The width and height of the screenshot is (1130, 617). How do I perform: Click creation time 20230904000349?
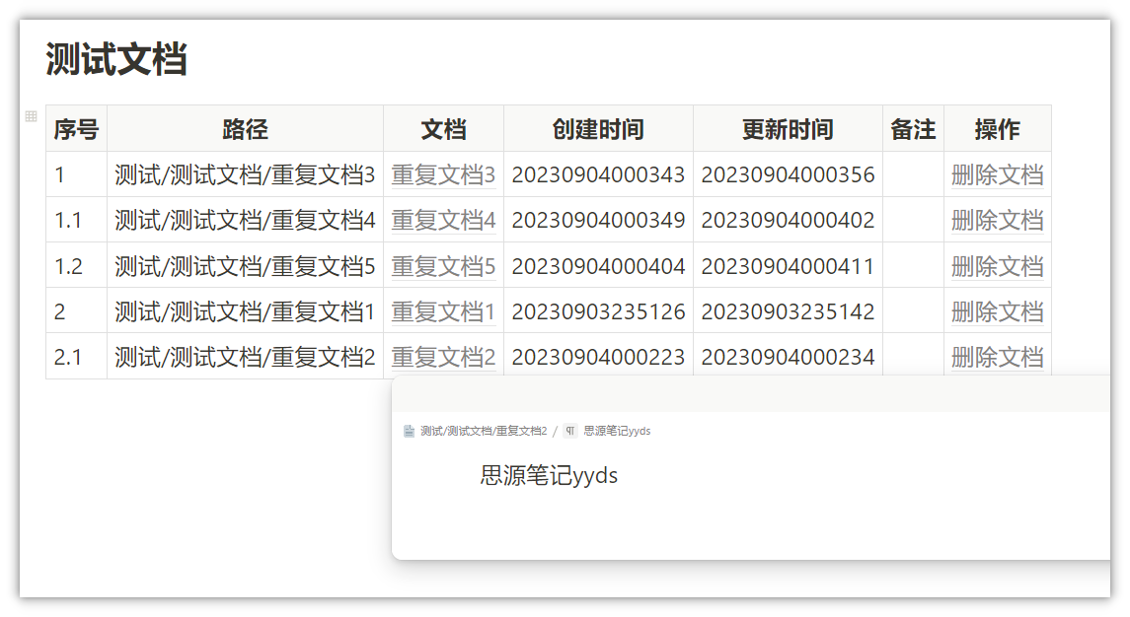click(x=598, y=221)
